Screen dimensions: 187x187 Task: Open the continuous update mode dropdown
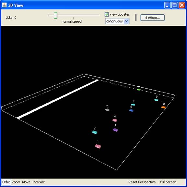coord(117,21)
